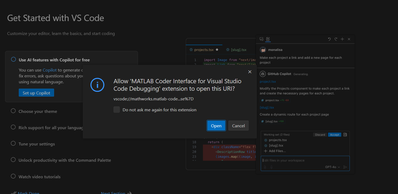Click the undo arrow in Copilot panel
This screenshot has width=398, height=194.
coord(329,39)
